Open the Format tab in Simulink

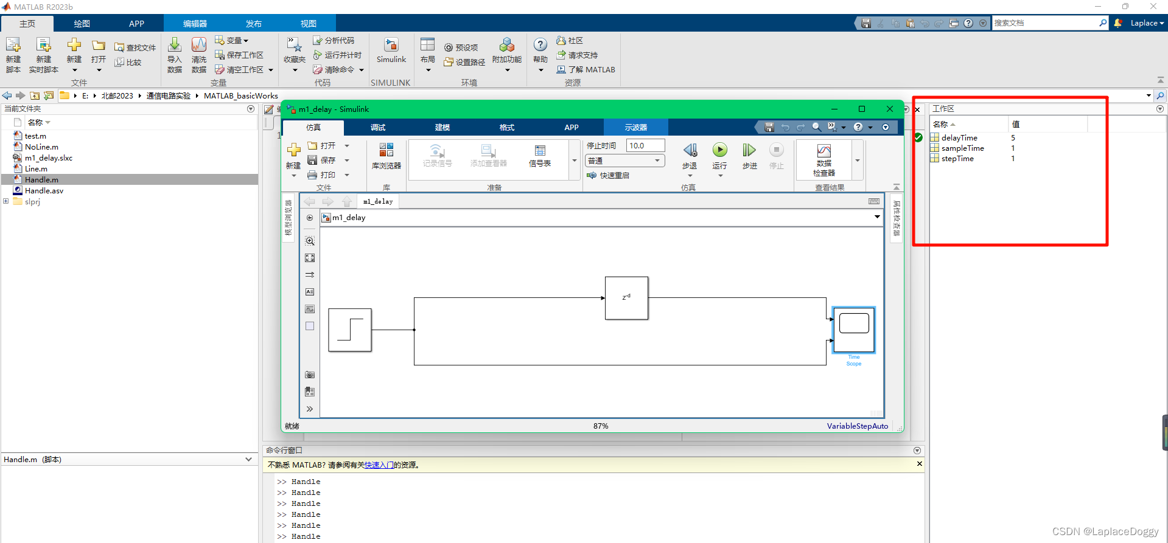[507, 127]
